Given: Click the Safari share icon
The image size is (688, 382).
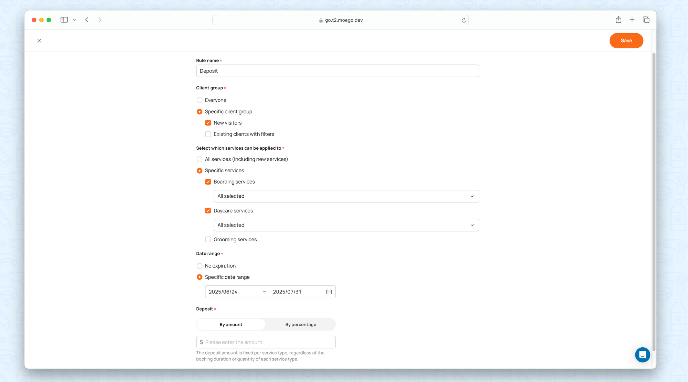Looking at the screenshot, I should click(x=619, y=20).
